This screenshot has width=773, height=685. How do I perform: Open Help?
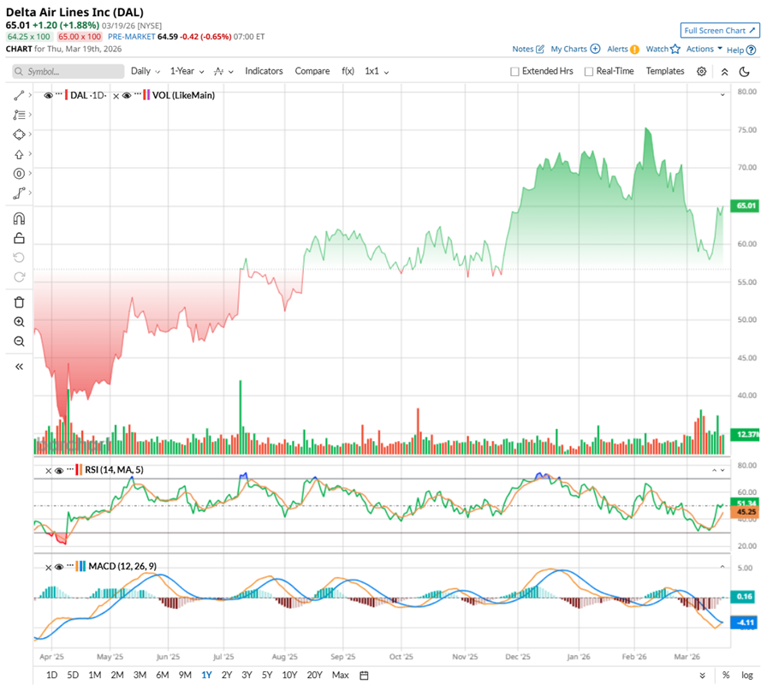point(741,50)
